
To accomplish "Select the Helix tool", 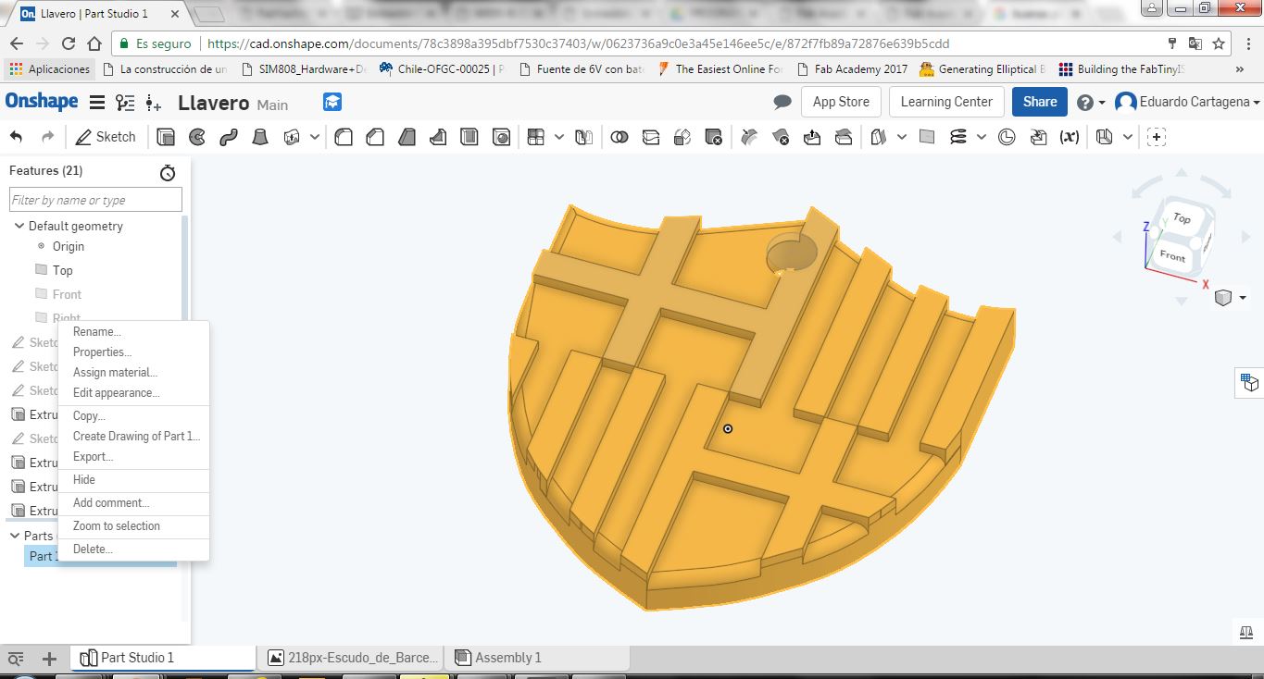I will point(958,137).
